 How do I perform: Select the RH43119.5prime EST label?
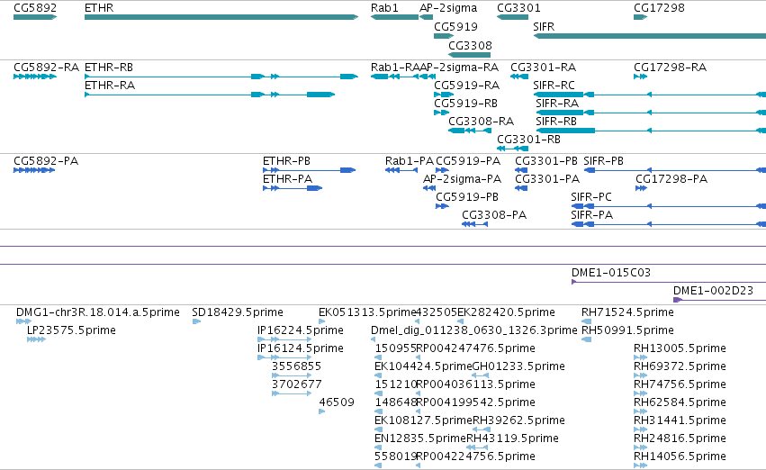point(512,438)
